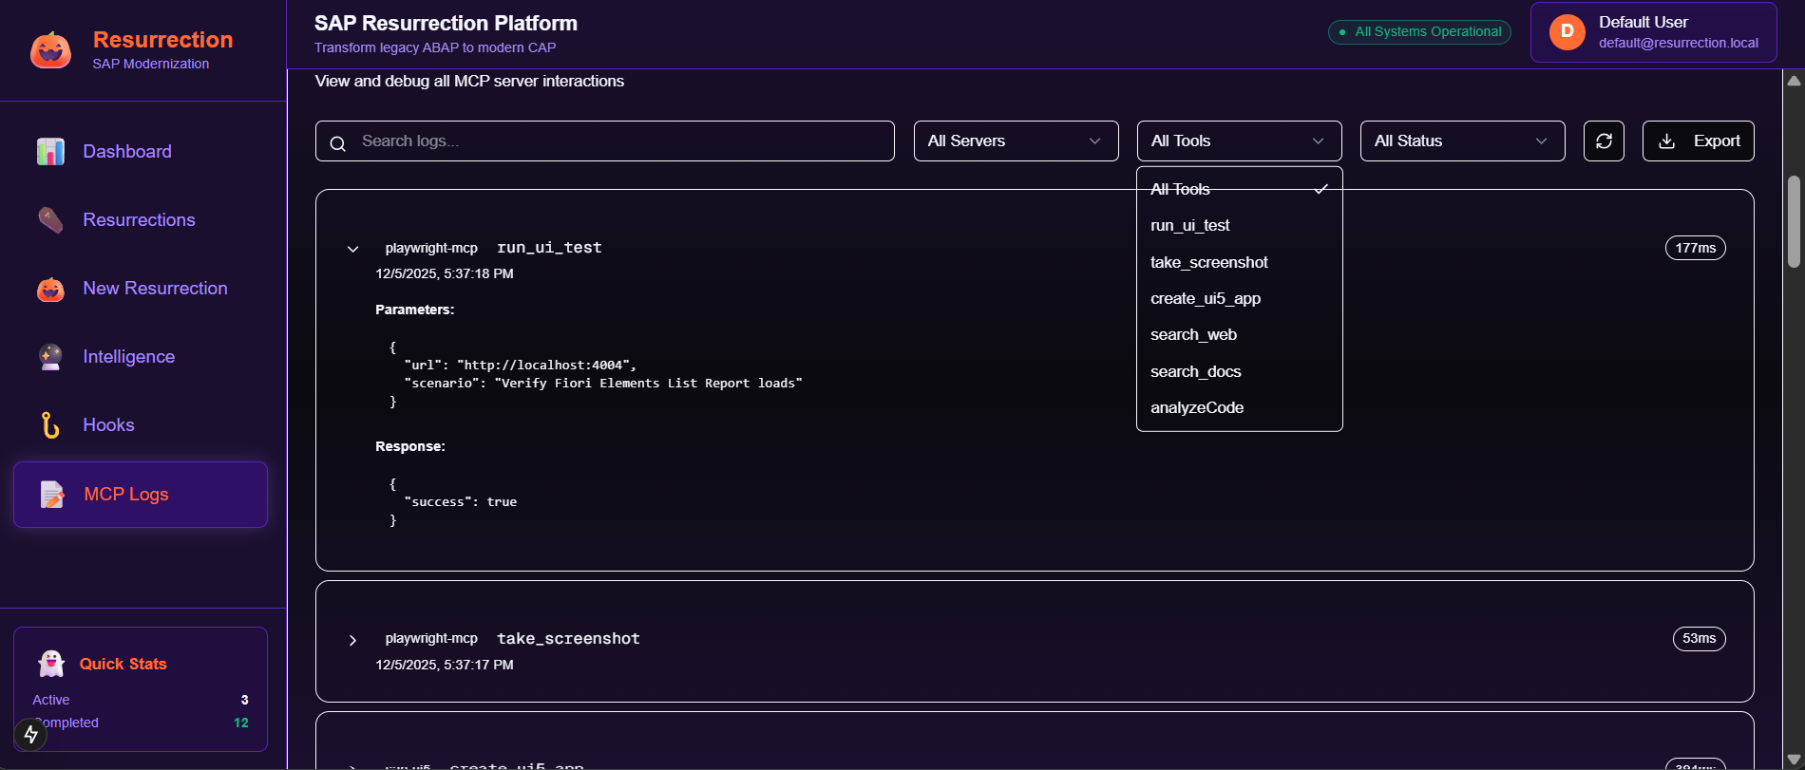The height and width of the screenshot is (770, 1805).
Task: Click the search magnifier icon
Action: (337, 143)
